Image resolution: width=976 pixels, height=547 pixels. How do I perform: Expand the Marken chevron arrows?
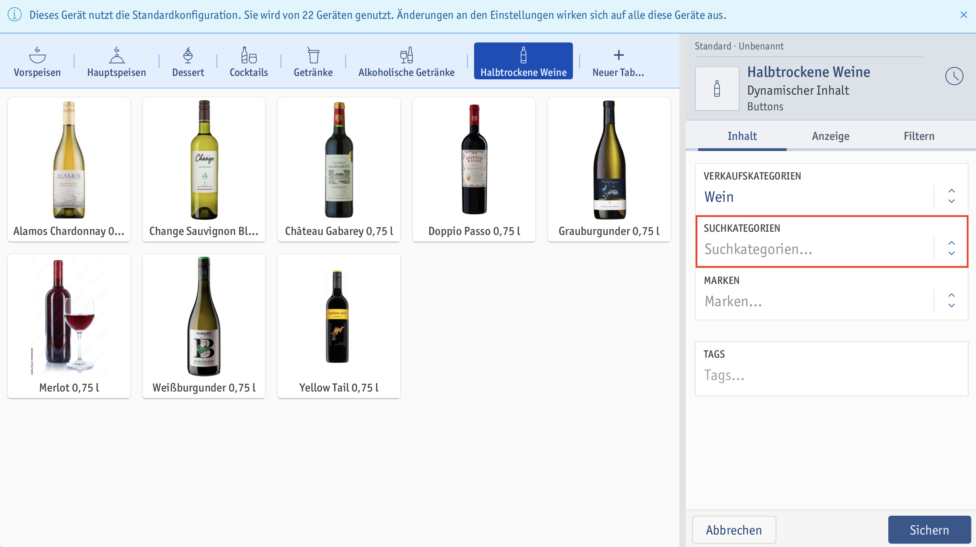coord(951,301)
